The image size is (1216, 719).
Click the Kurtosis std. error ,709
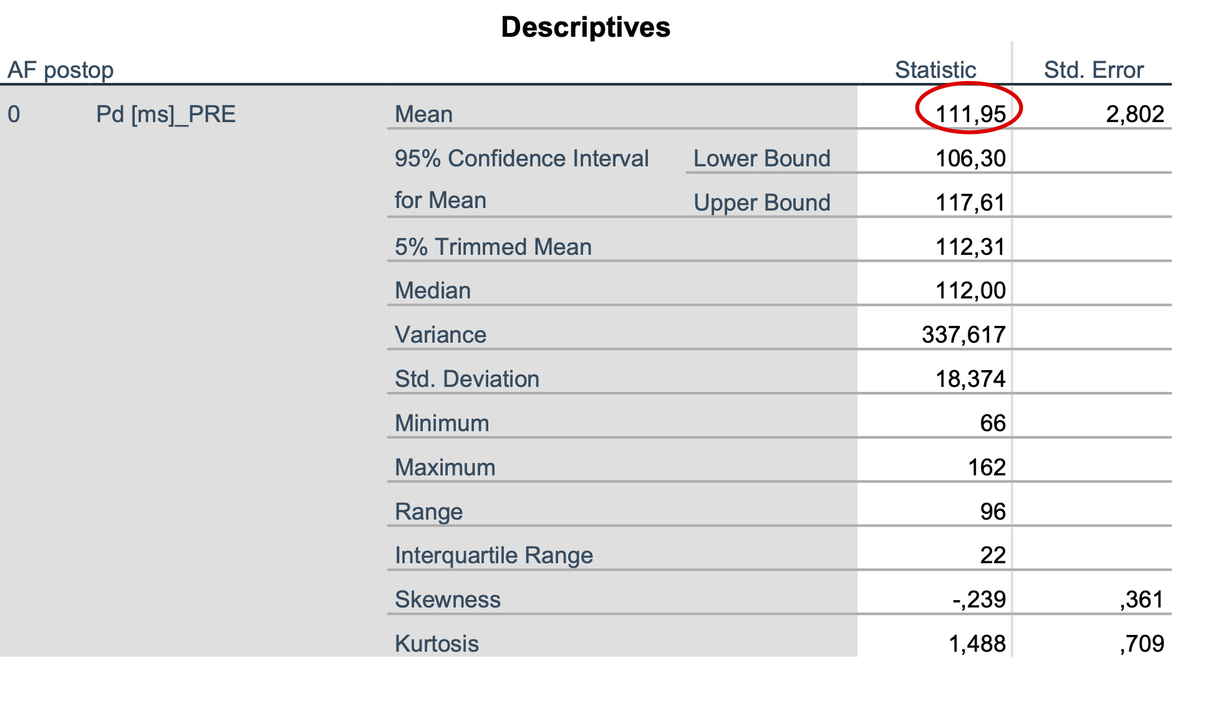coord(1142,644)
